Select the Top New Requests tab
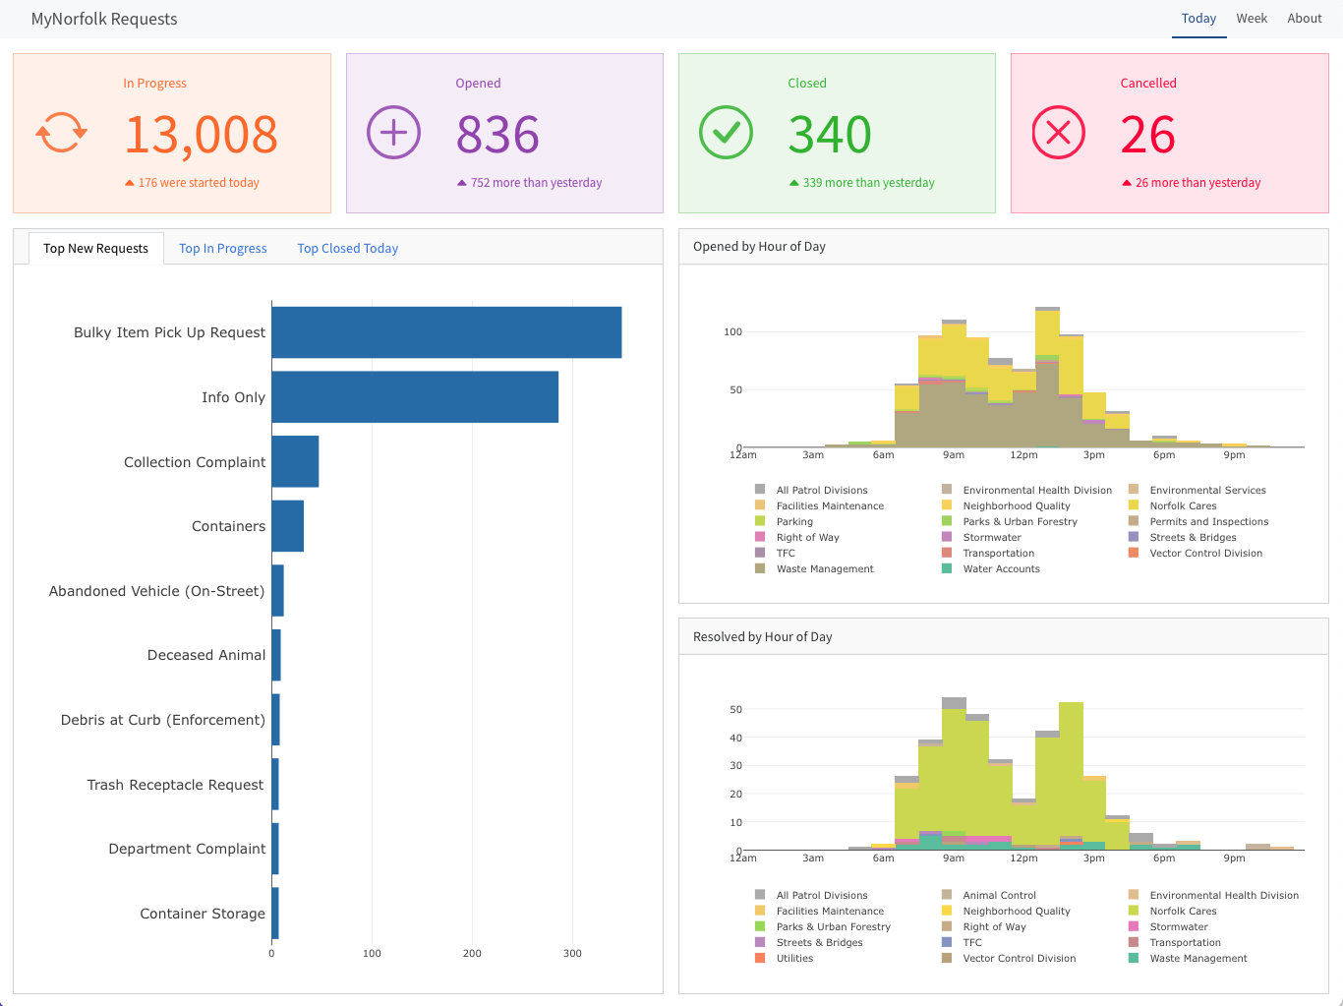 95,249
